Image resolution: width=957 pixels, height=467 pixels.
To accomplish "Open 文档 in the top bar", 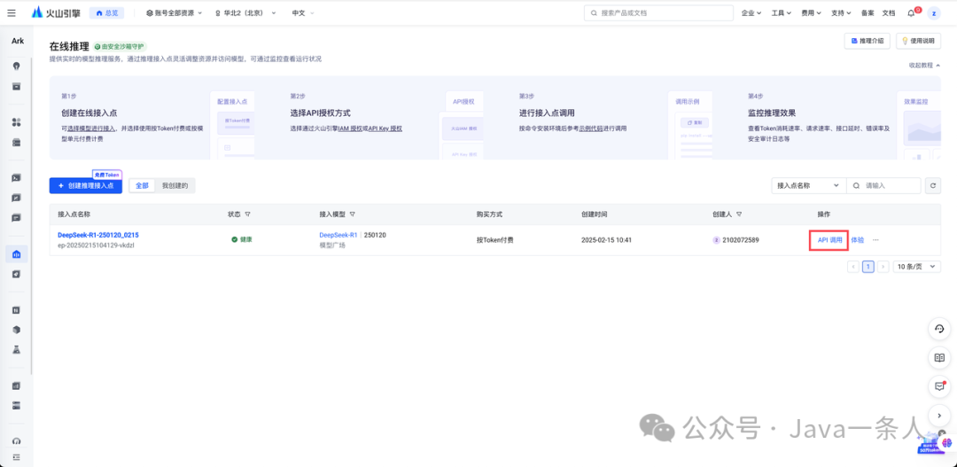I will (889, 12).
